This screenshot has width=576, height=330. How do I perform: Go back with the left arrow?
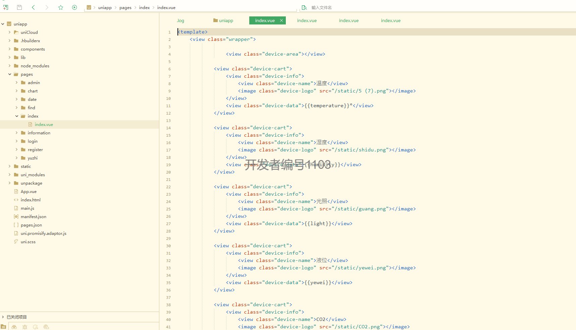pyautogui.click(x=33, y=7)
